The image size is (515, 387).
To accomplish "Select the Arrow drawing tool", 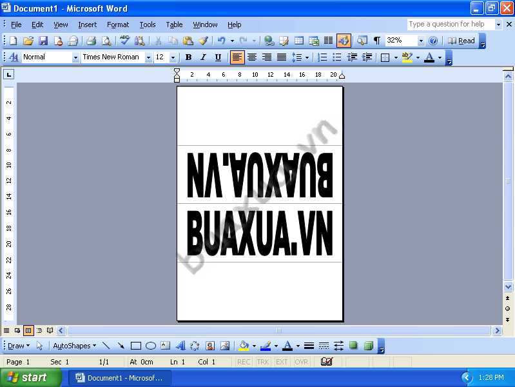I will coord(121,346).
